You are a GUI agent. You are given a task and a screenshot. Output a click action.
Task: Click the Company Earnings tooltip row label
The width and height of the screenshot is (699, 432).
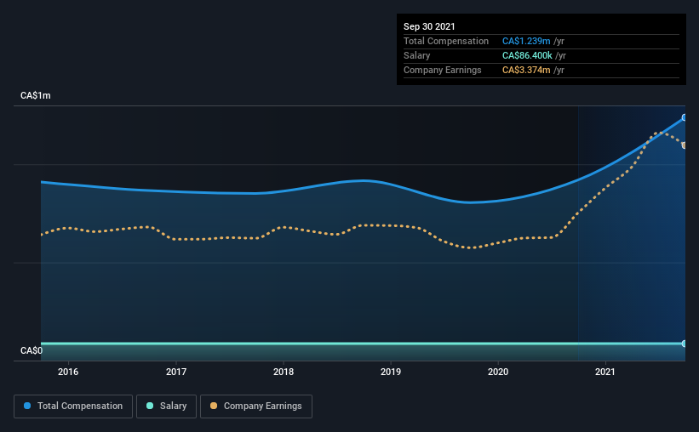(442, 70)
